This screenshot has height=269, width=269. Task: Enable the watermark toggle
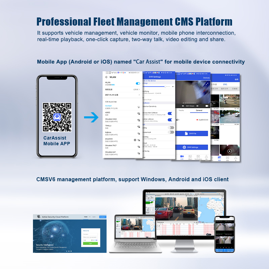pos(171,132)
